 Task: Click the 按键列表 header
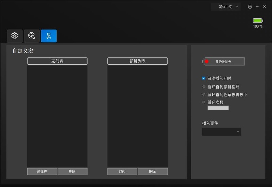point(138,61)
